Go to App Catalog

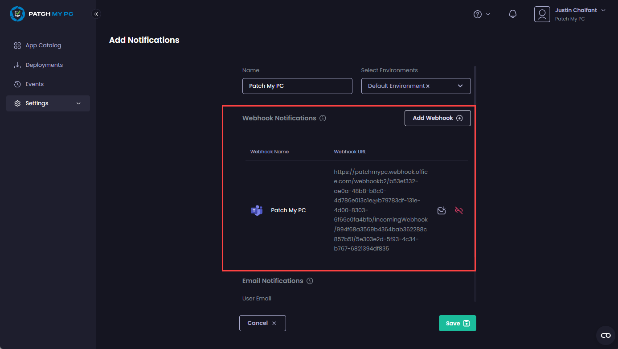[43, 45]
